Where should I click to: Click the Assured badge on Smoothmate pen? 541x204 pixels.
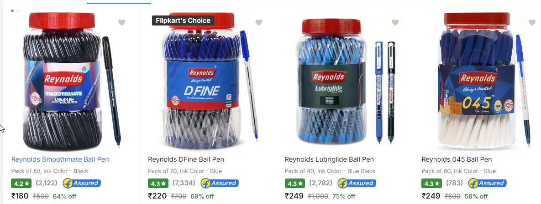82,184
